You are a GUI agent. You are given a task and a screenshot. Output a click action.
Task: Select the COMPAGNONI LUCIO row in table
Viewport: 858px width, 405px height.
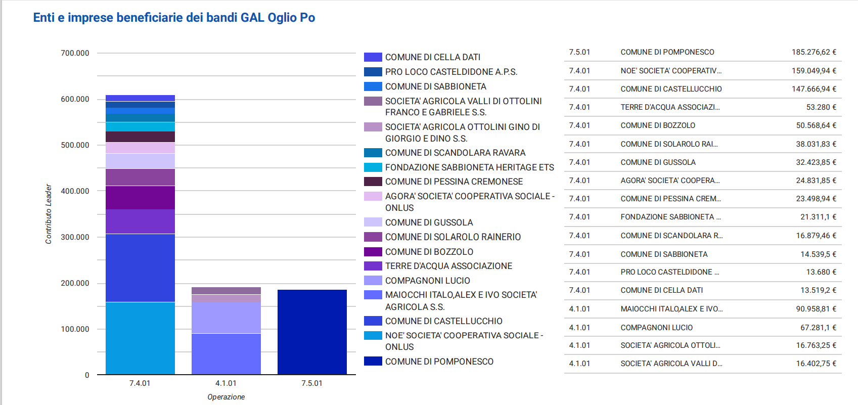(702, 328)
